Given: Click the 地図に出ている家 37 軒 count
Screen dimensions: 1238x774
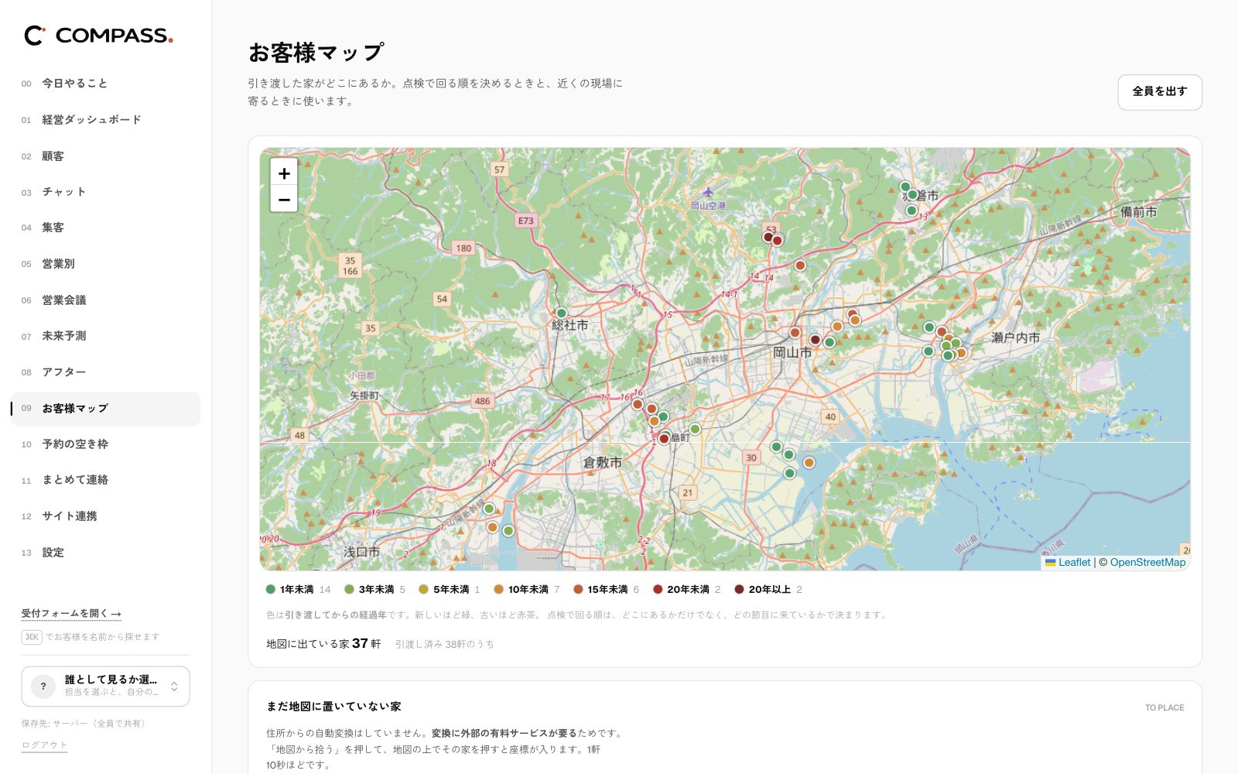Looking at the screenshot, I should 323,644.
